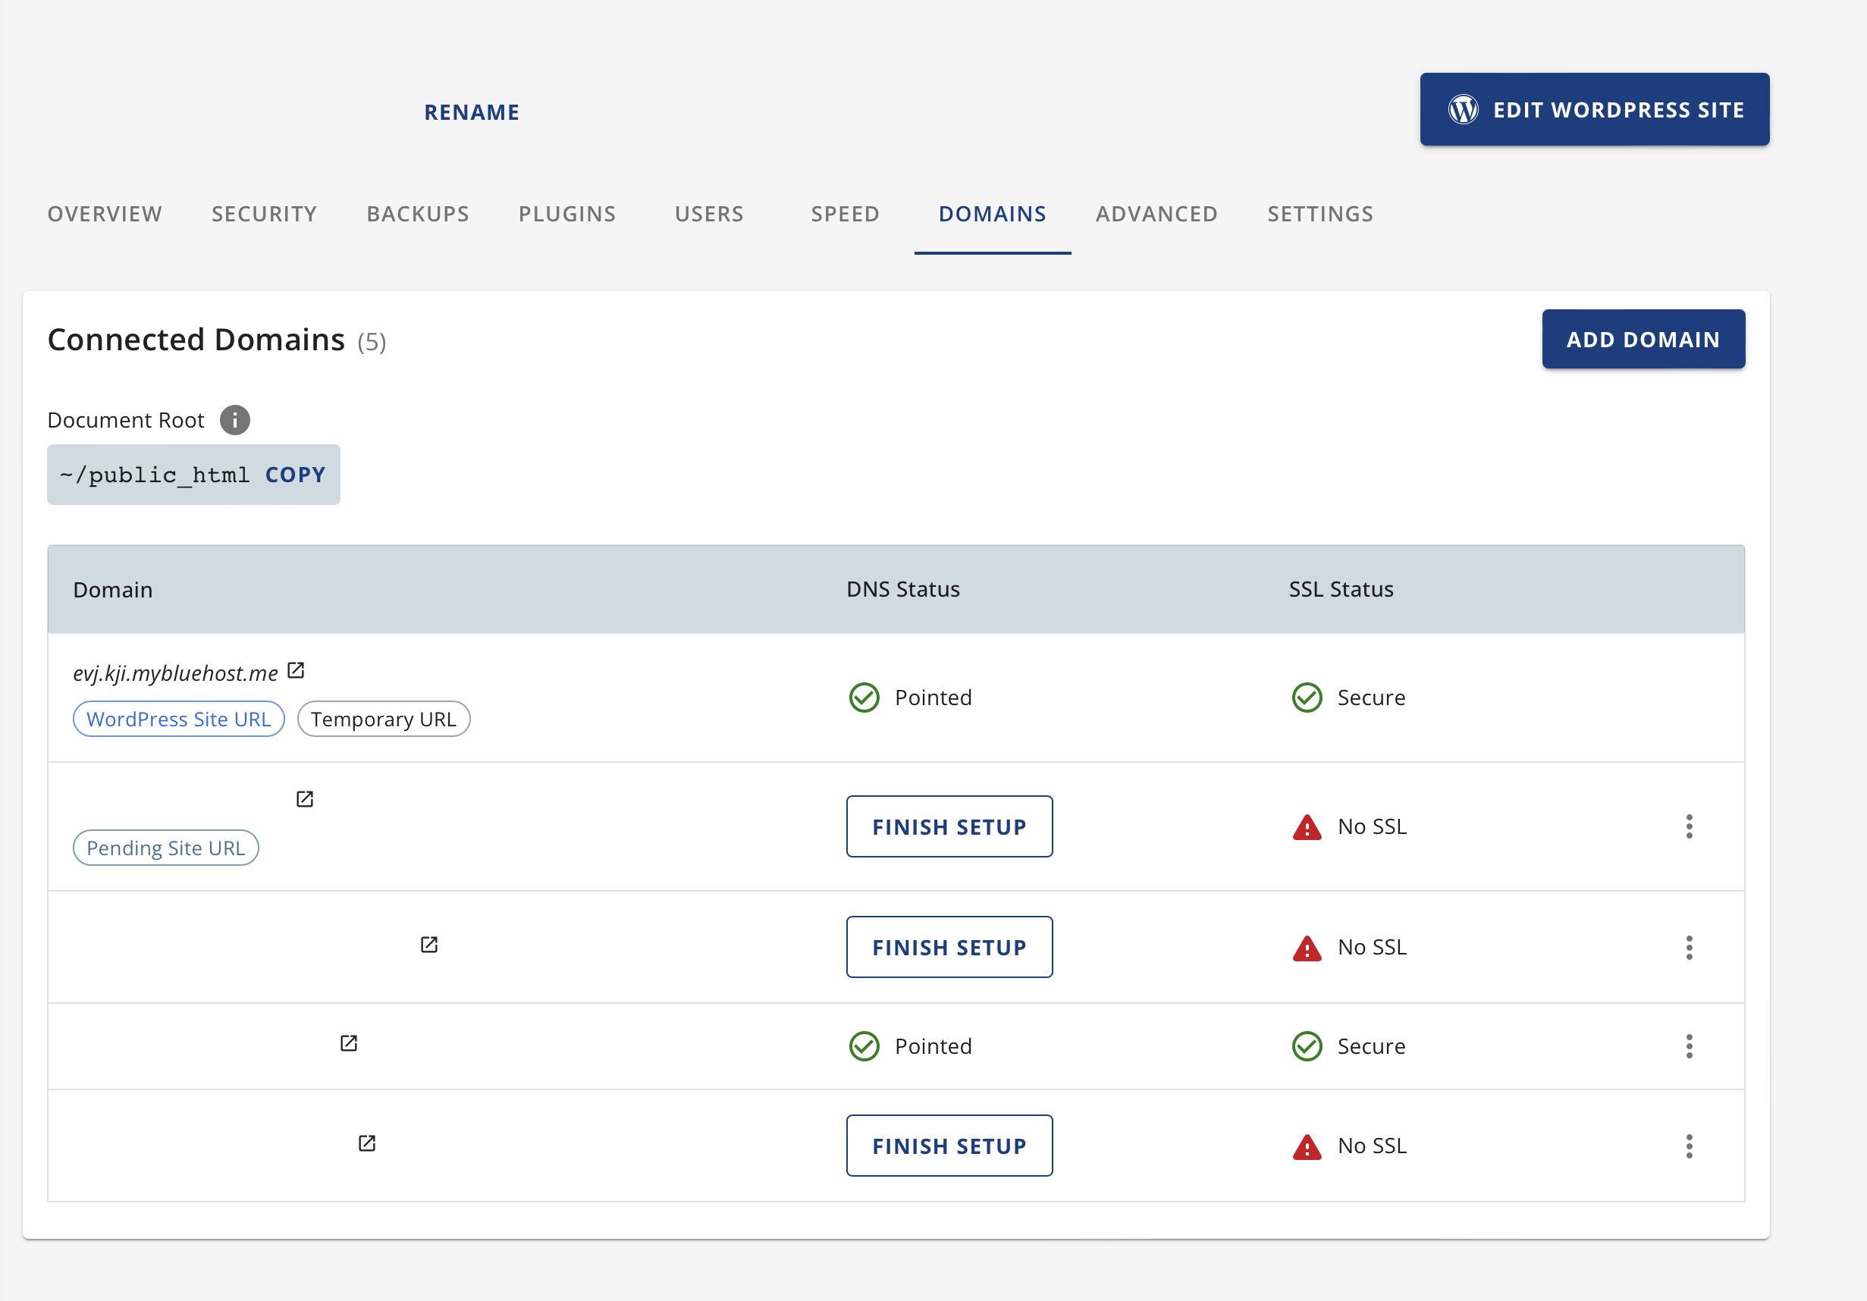Click green check icon beside first Pointed status
This screenshot has width=1867, height=1301.
click(x=864, y=698)
